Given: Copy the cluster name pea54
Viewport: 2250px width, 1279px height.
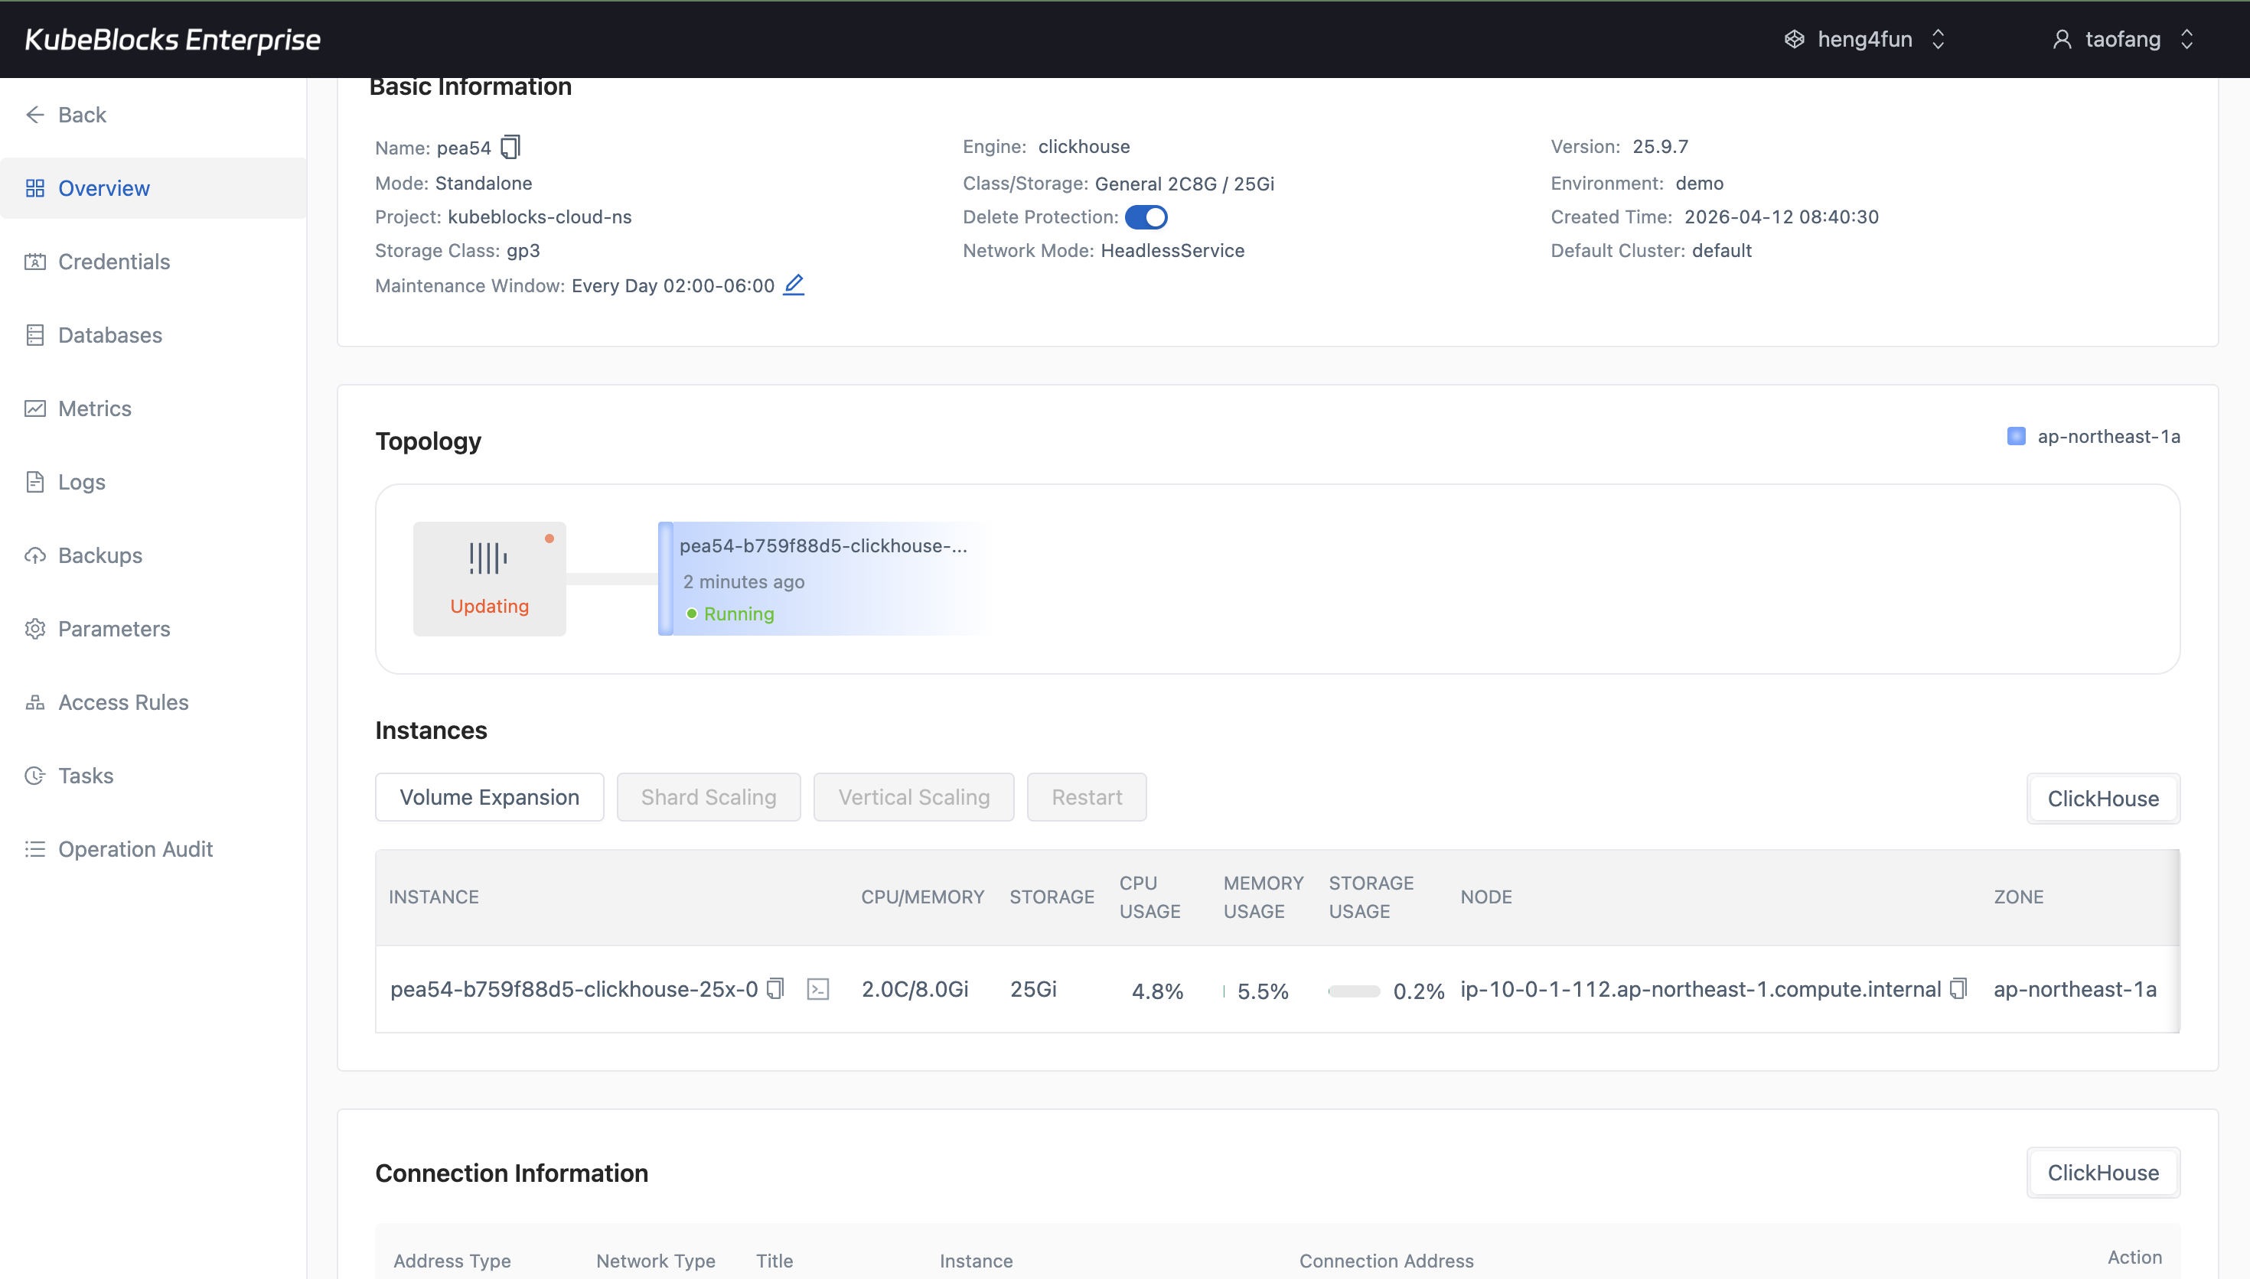Looking at the screenshot, I should (x=510, y=147).
